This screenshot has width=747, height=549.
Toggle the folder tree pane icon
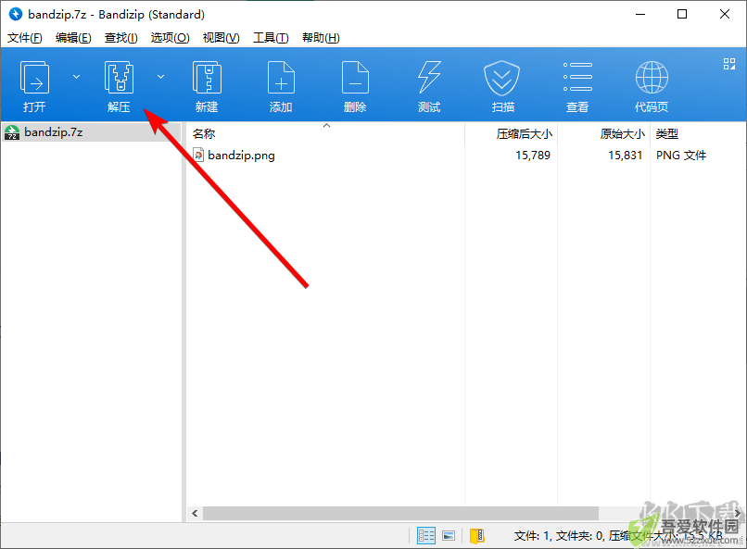477,536
